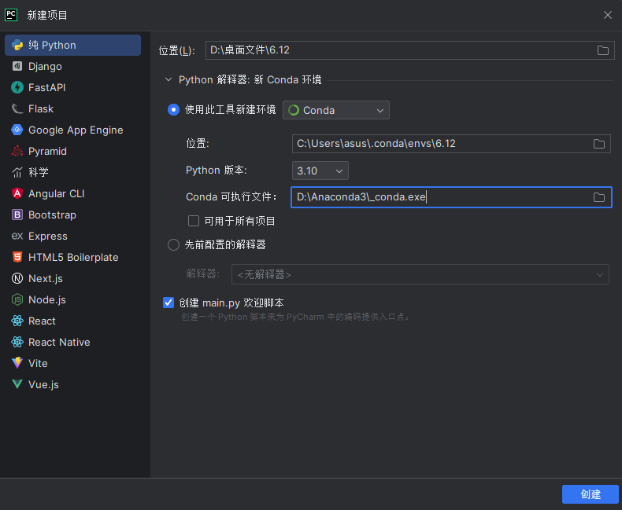Image resolution: width=622 pixels, height=510 pixels.
Task: Click the 位置(L) project path field
Action: (409, 50)
